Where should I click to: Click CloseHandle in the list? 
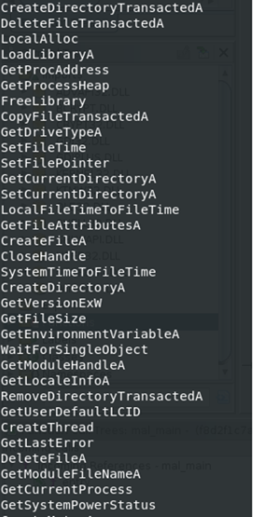coord(43,257)
